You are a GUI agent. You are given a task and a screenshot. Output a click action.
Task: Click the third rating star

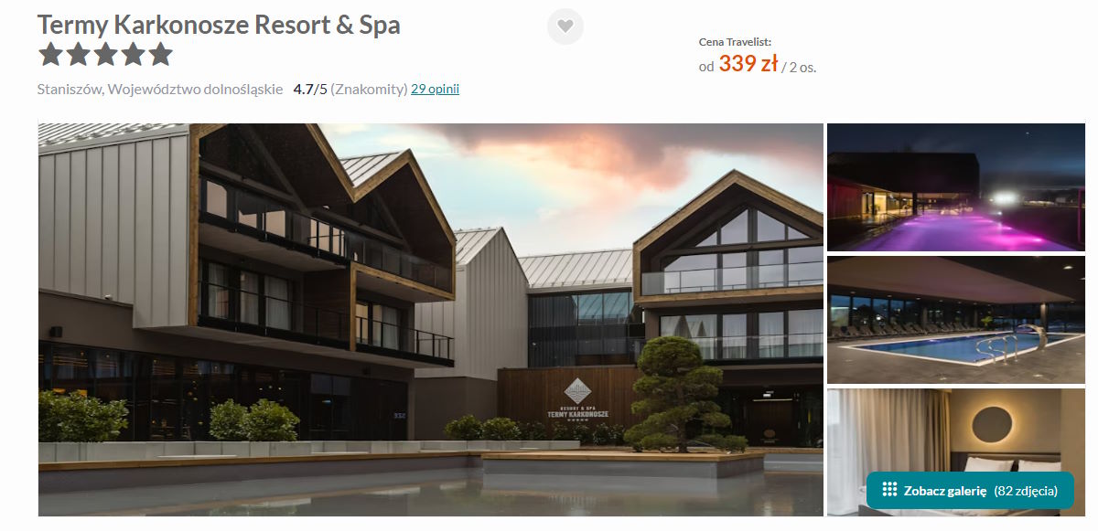(105, 55)
